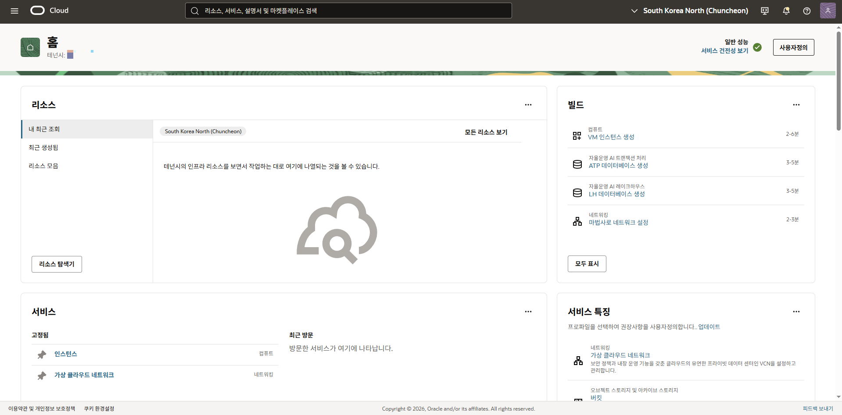
Task: Open 마법사로 네트워크 설정 link
Action: [x=618, y=223]
